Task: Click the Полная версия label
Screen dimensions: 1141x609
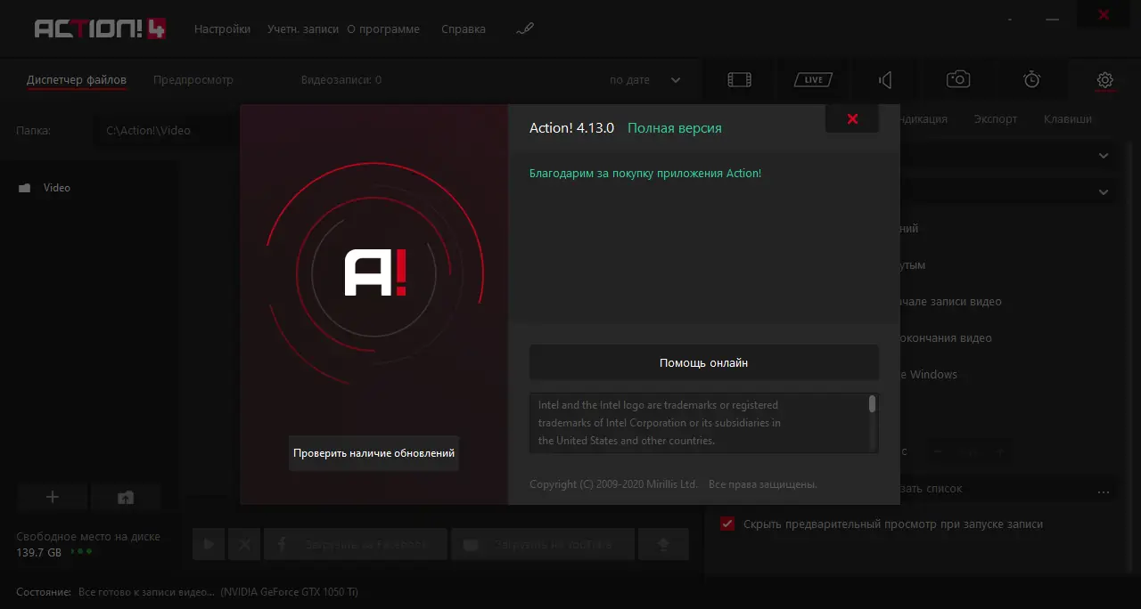Action: (675, 128)
